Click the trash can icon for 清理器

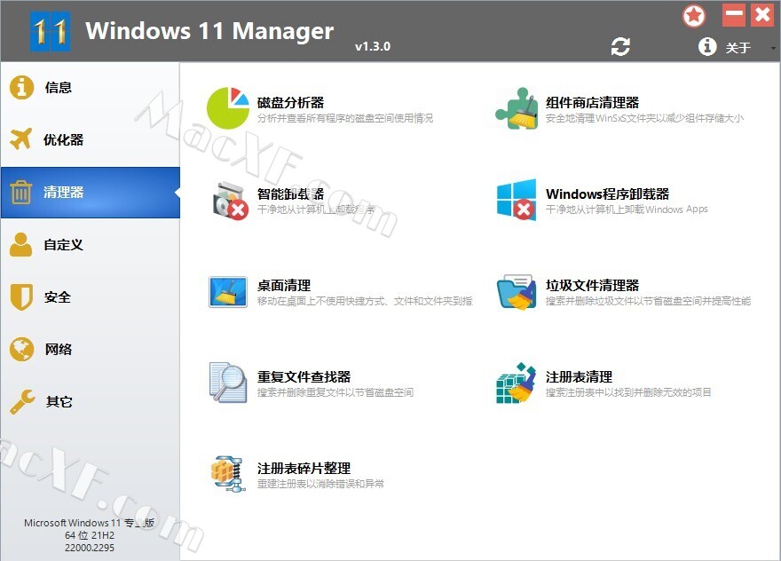21,193
